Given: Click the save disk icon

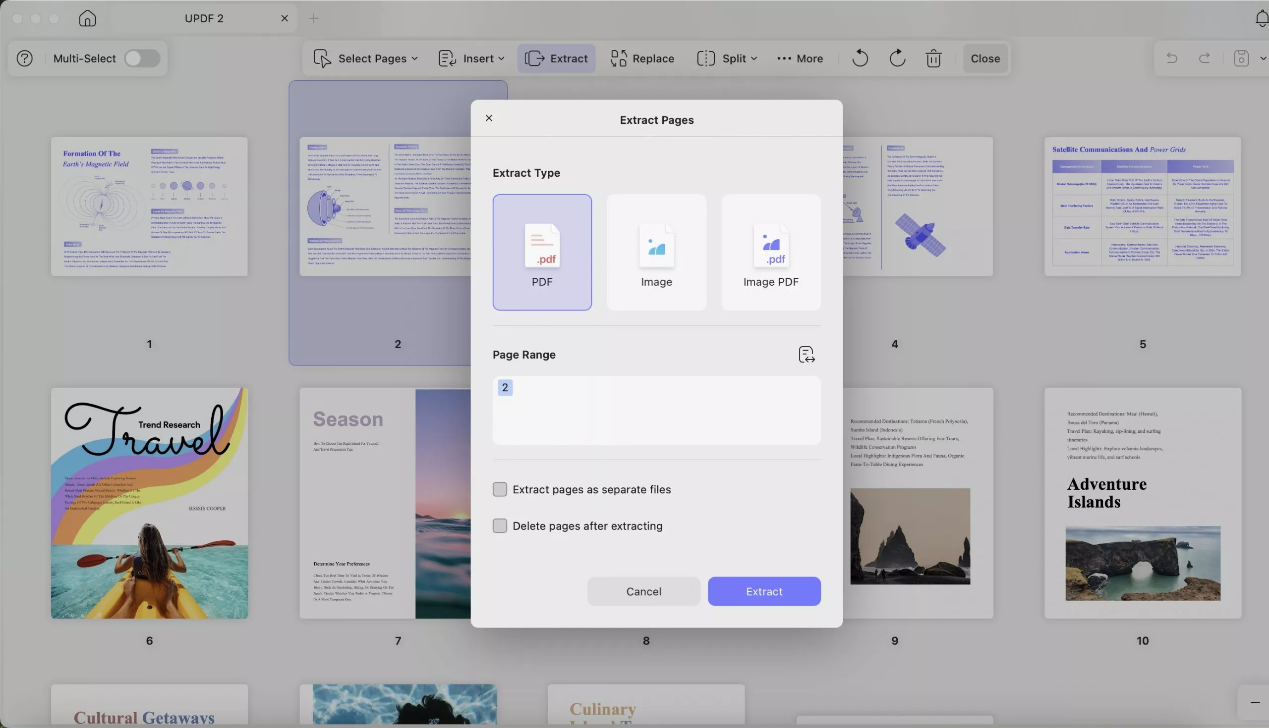Looking at the screenshot, I should click(x=1241, y=58).
